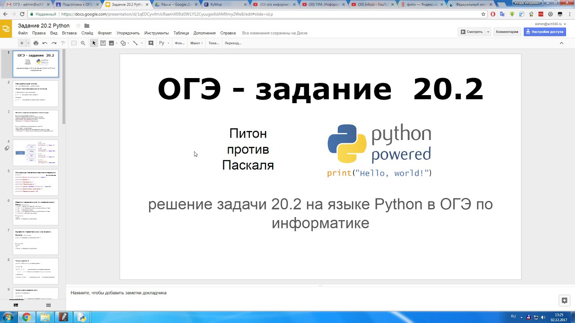
Task: Bookmark page with the address bar star
Action: coord(483,14)
